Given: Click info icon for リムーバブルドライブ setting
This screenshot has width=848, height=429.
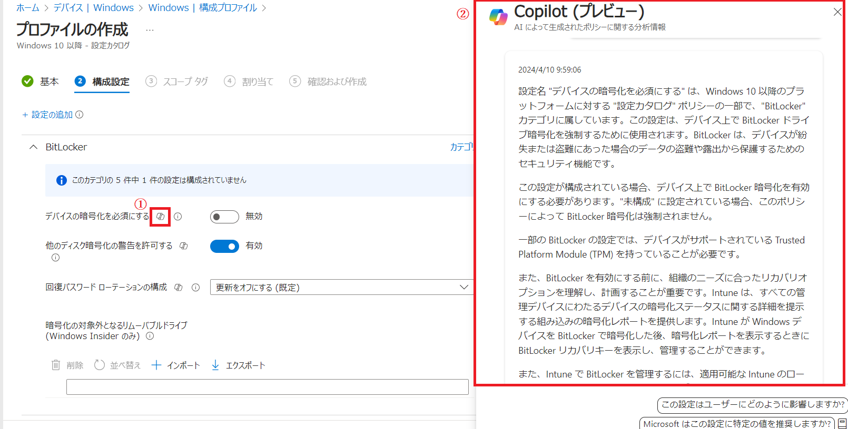Looking at the screenshot, I should pos(150,336).
